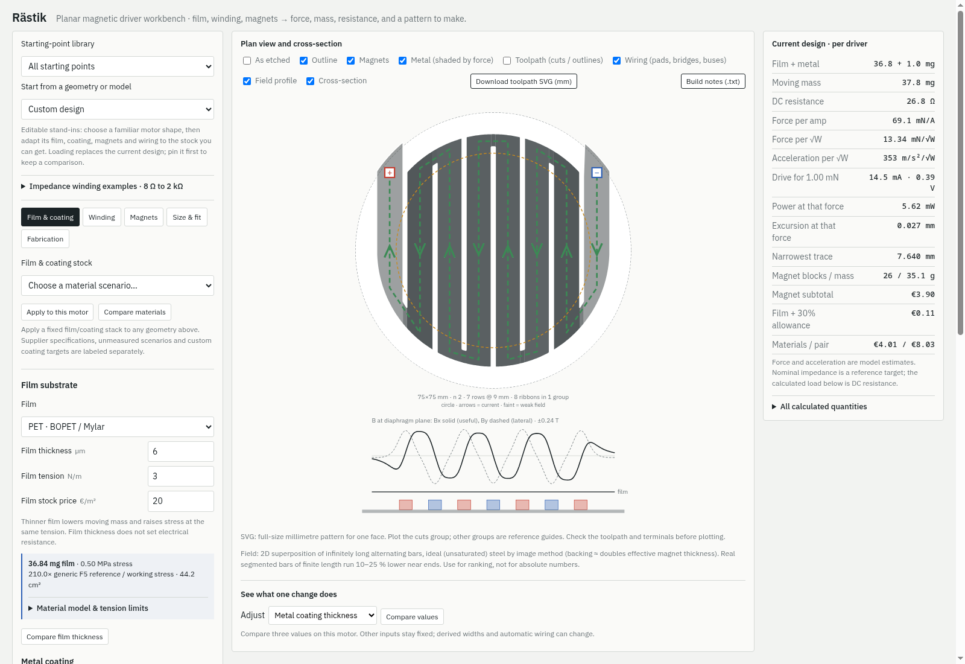965x664 pixels.
Task: Click Build notes (.txt) button
Action: 713,81
